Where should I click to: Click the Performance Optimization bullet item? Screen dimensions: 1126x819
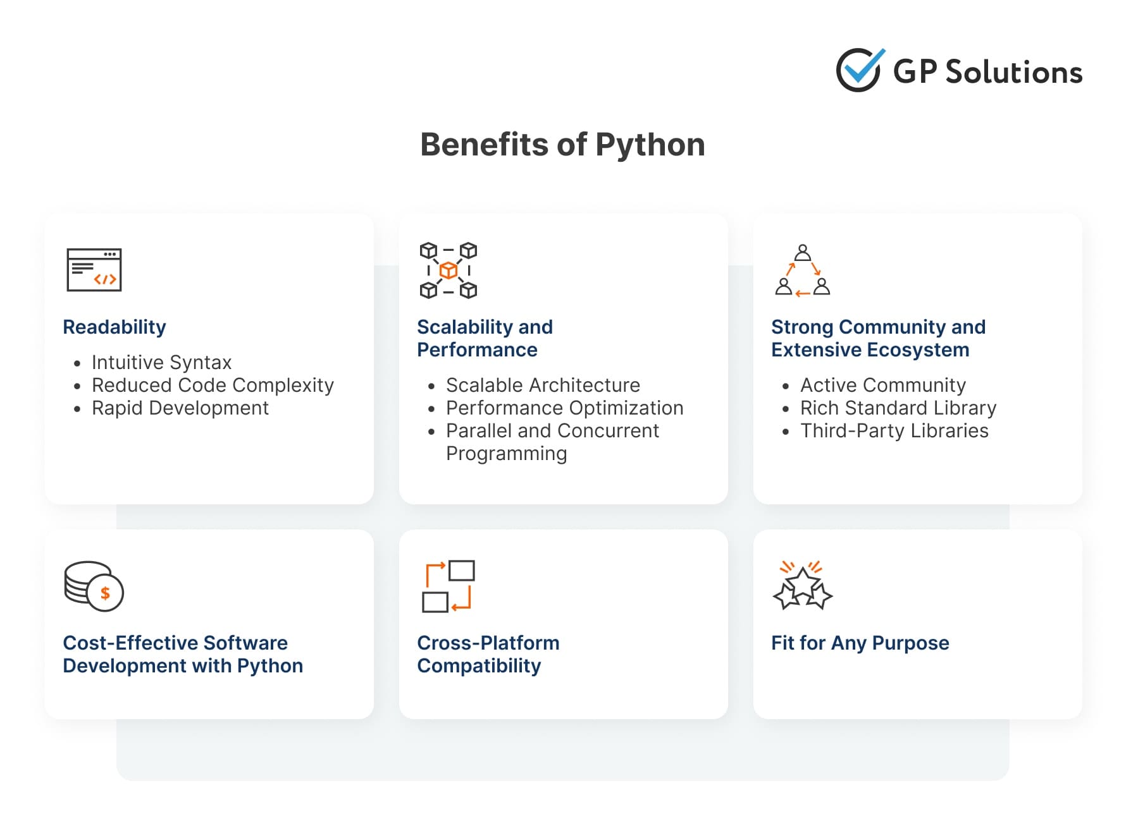click(x=564, y=408)
